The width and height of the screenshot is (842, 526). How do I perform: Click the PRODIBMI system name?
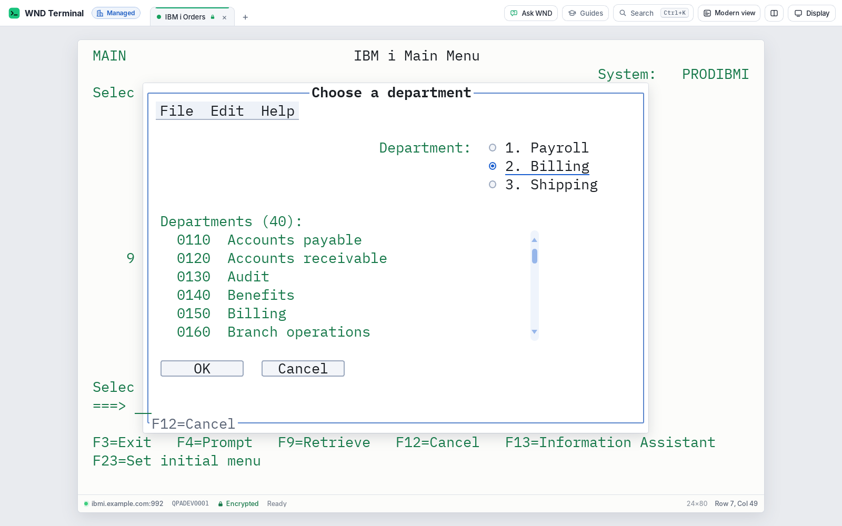[x=716, y=74]
